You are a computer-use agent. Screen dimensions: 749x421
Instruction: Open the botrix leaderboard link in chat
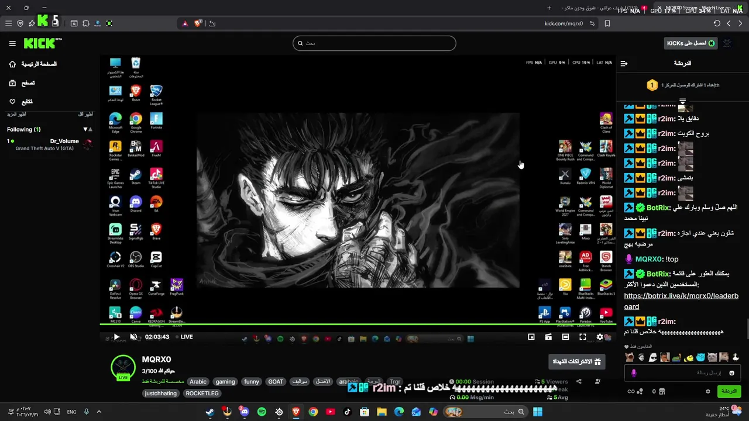click(681, 301)
